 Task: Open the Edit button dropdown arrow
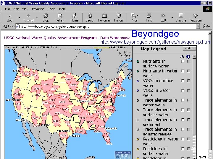[172, 18]
